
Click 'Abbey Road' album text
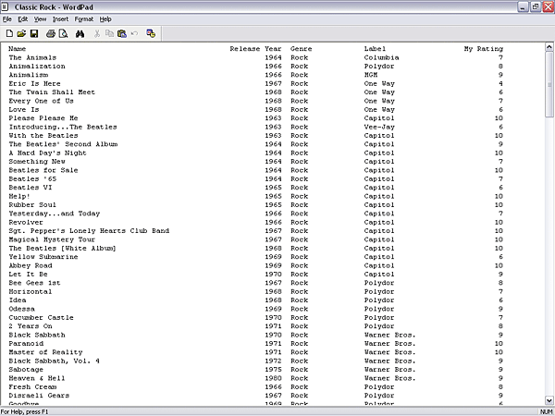click(31, 265)
